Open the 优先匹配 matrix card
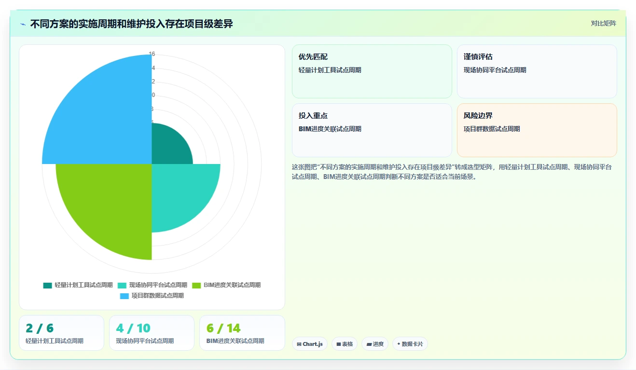The height and width of the screenshot is (370, 636). click(x=372, y=71)
